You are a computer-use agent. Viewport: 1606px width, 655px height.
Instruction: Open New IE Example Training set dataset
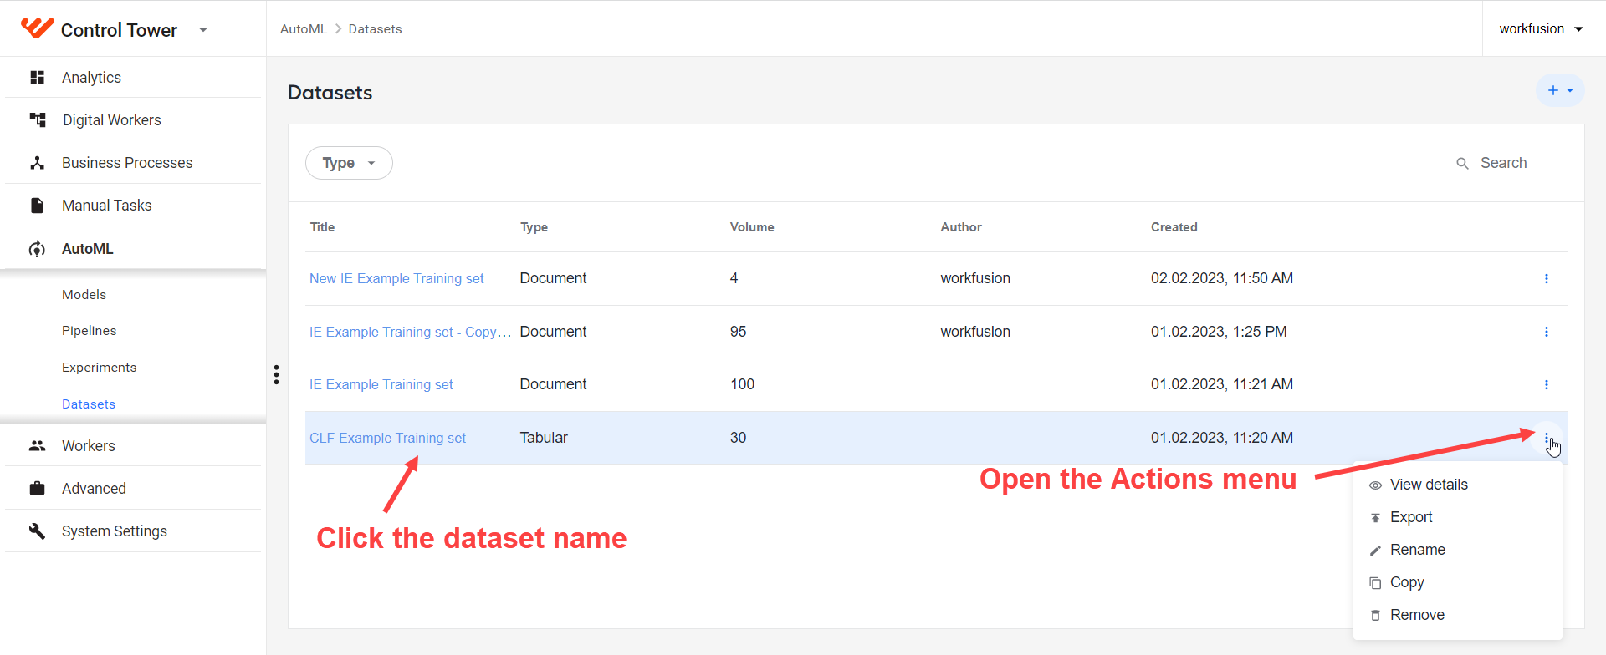(x=396, y=279)
